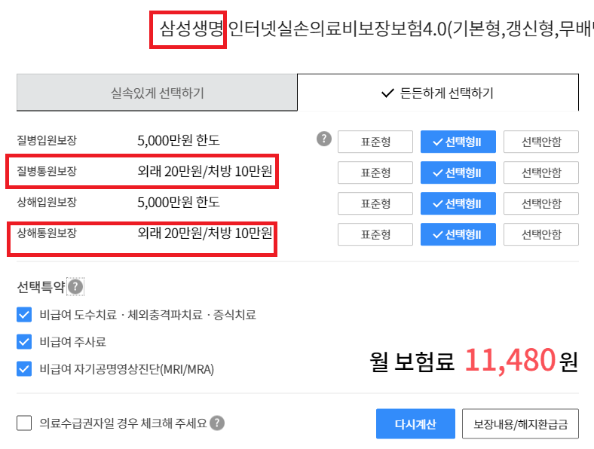
Task: Open help icon after 의료수급권자 checkbox text
Action: tap(217, 423)
